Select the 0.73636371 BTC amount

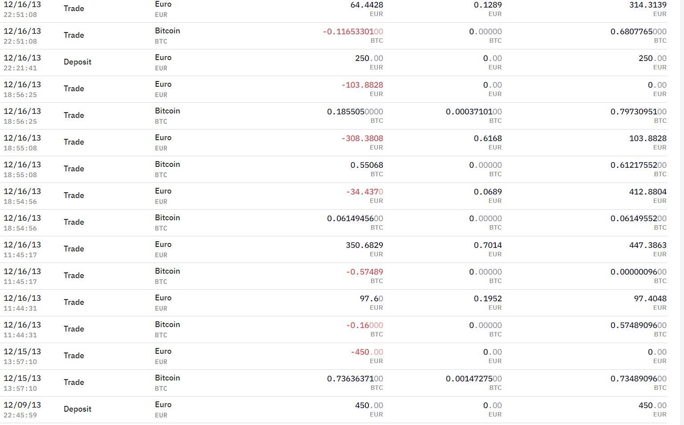click(355, 379)
